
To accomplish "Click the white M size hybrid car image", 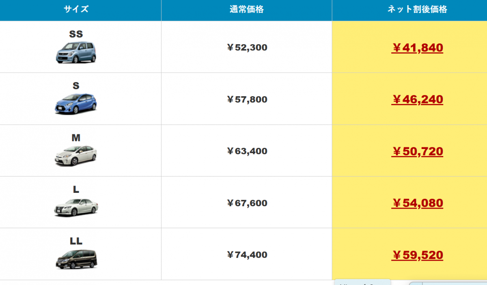I will pos(76,155).
